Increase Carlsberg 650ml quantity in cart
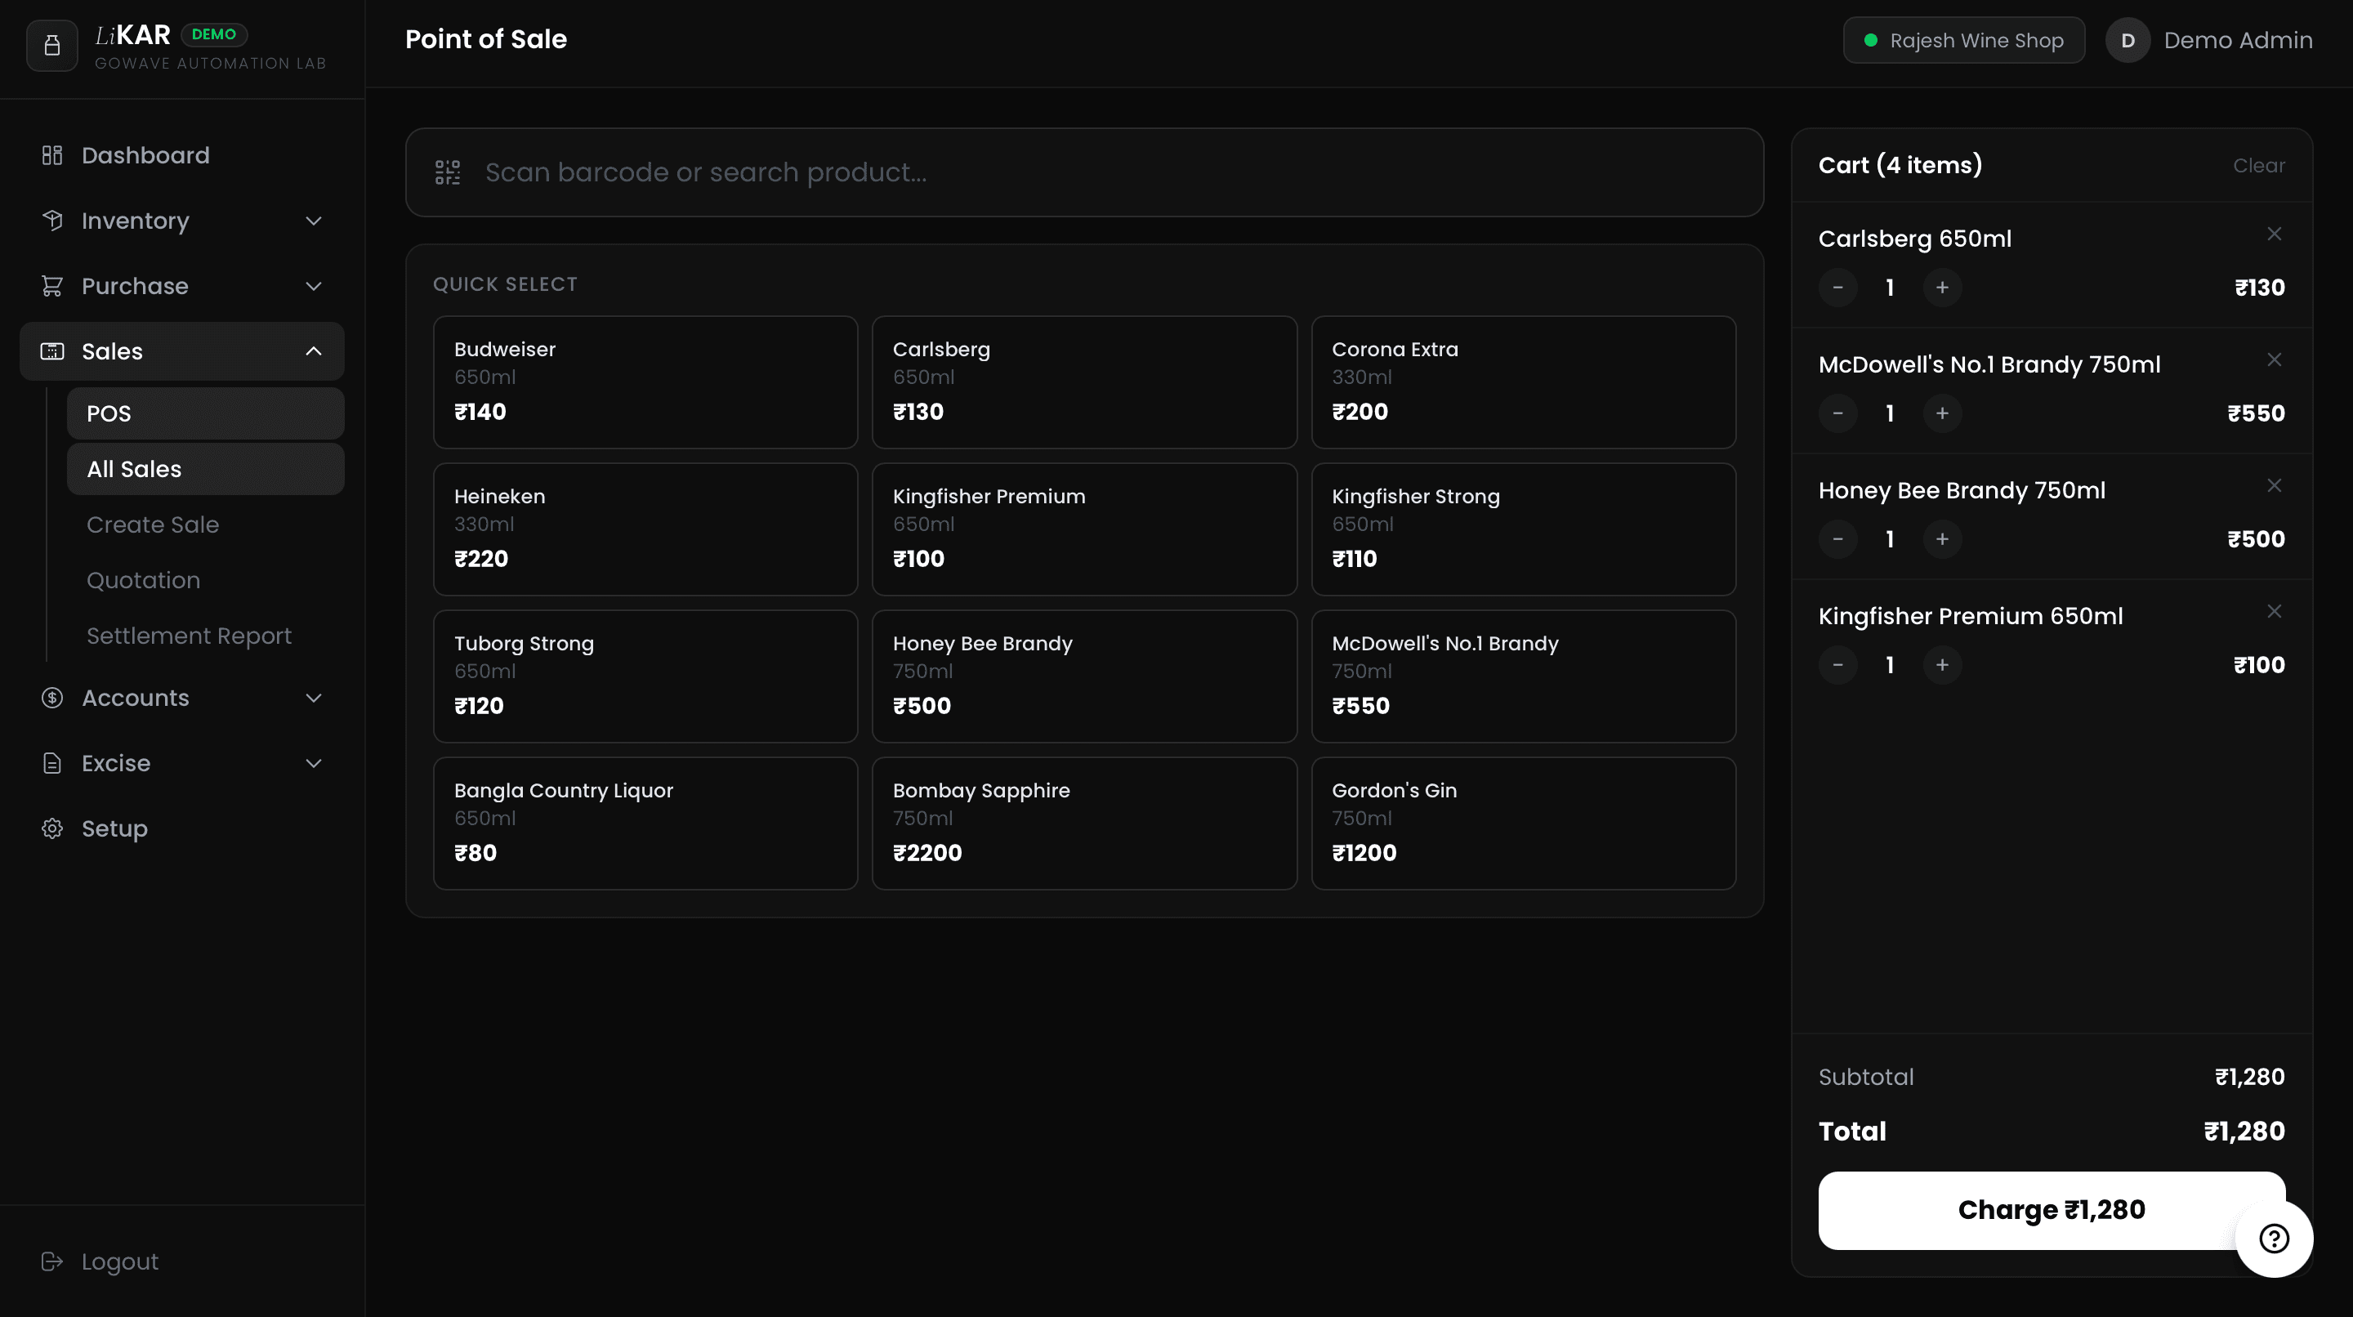The height and width of the screenshot is (1317, 2353). pos(1942,288)
